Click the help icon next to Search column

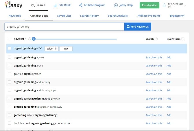(156, 39)
